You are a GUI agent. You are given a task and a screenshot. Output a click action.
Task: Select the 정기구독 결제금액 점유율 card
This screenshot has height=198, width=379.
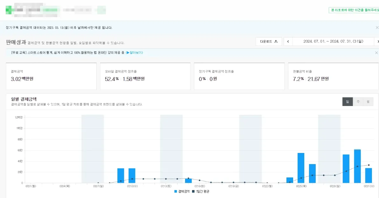tap(239, 76)
